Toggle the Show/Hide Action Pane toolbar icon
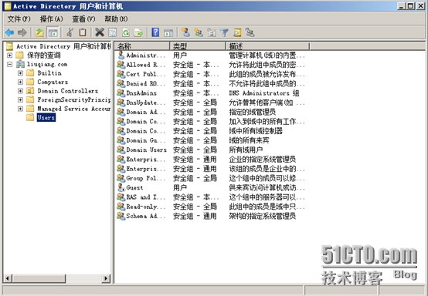This screenshot has height=296, width=428. [x=168, y=32]
